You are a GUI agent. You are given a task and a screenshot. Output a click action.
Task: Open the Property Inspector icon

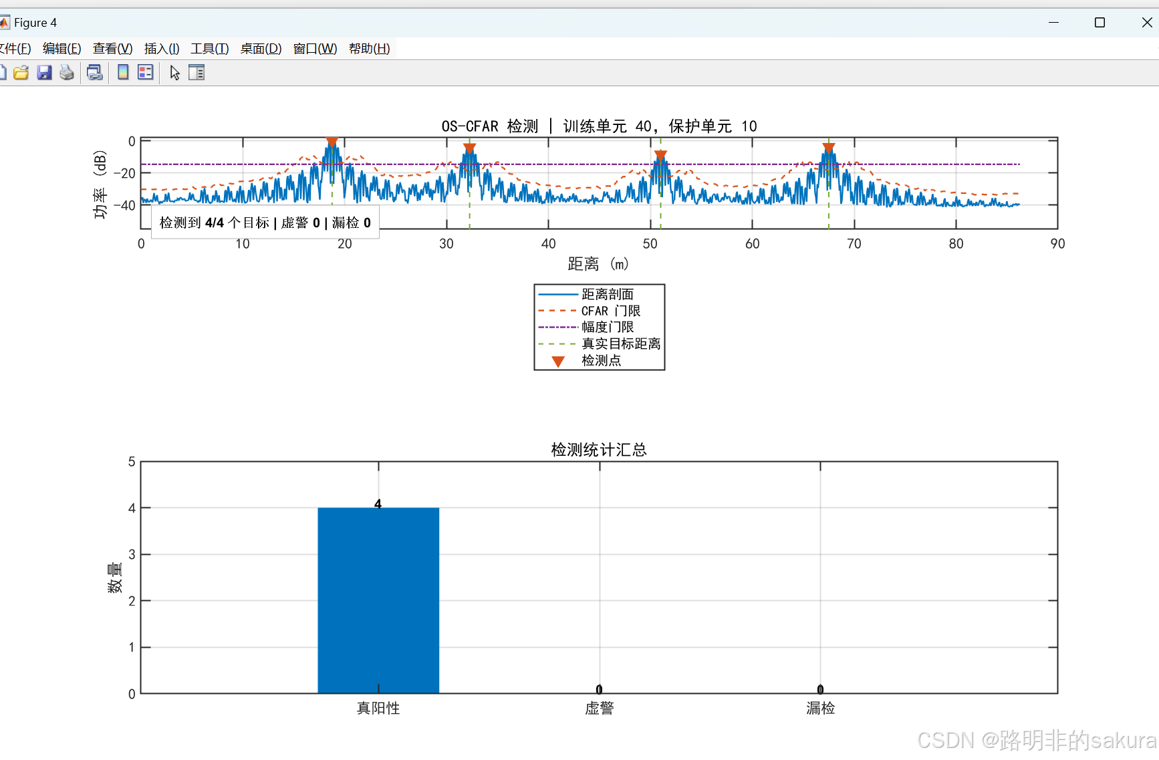click(x=197, y=73)
